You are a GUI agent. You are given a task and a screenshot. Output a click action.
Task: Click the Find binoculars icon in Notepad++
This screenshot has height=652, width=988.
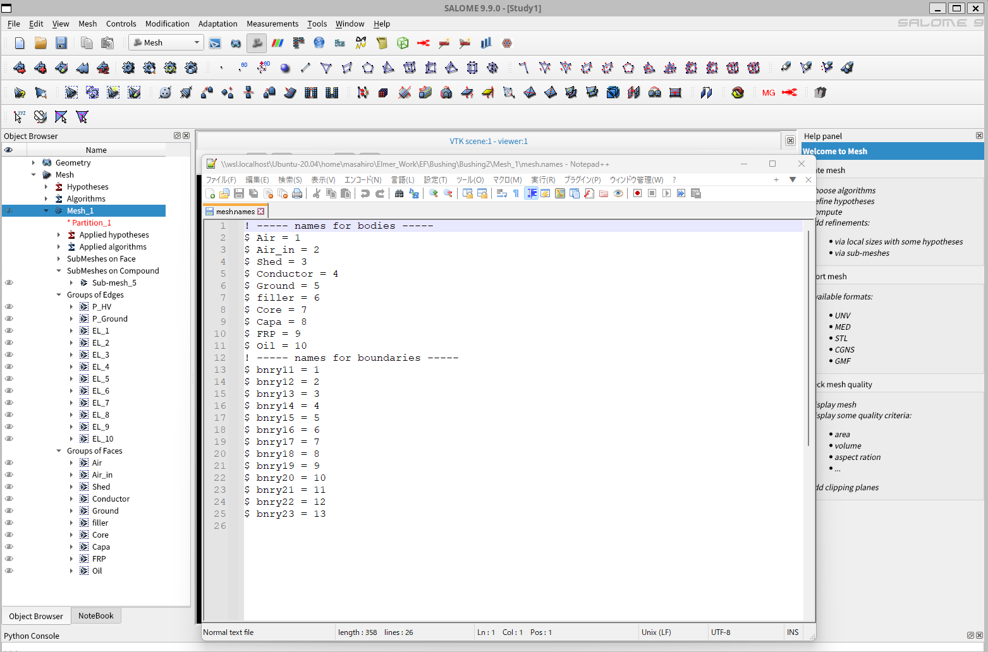coord(399,193)
